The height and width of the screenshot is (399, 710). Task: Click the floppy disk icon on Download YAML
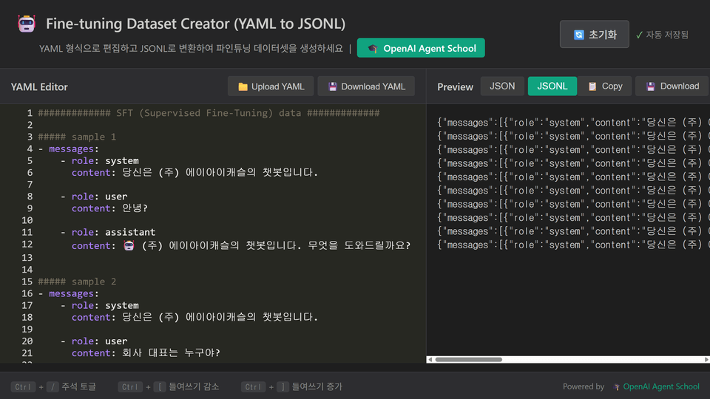click(x=332, y=86)
